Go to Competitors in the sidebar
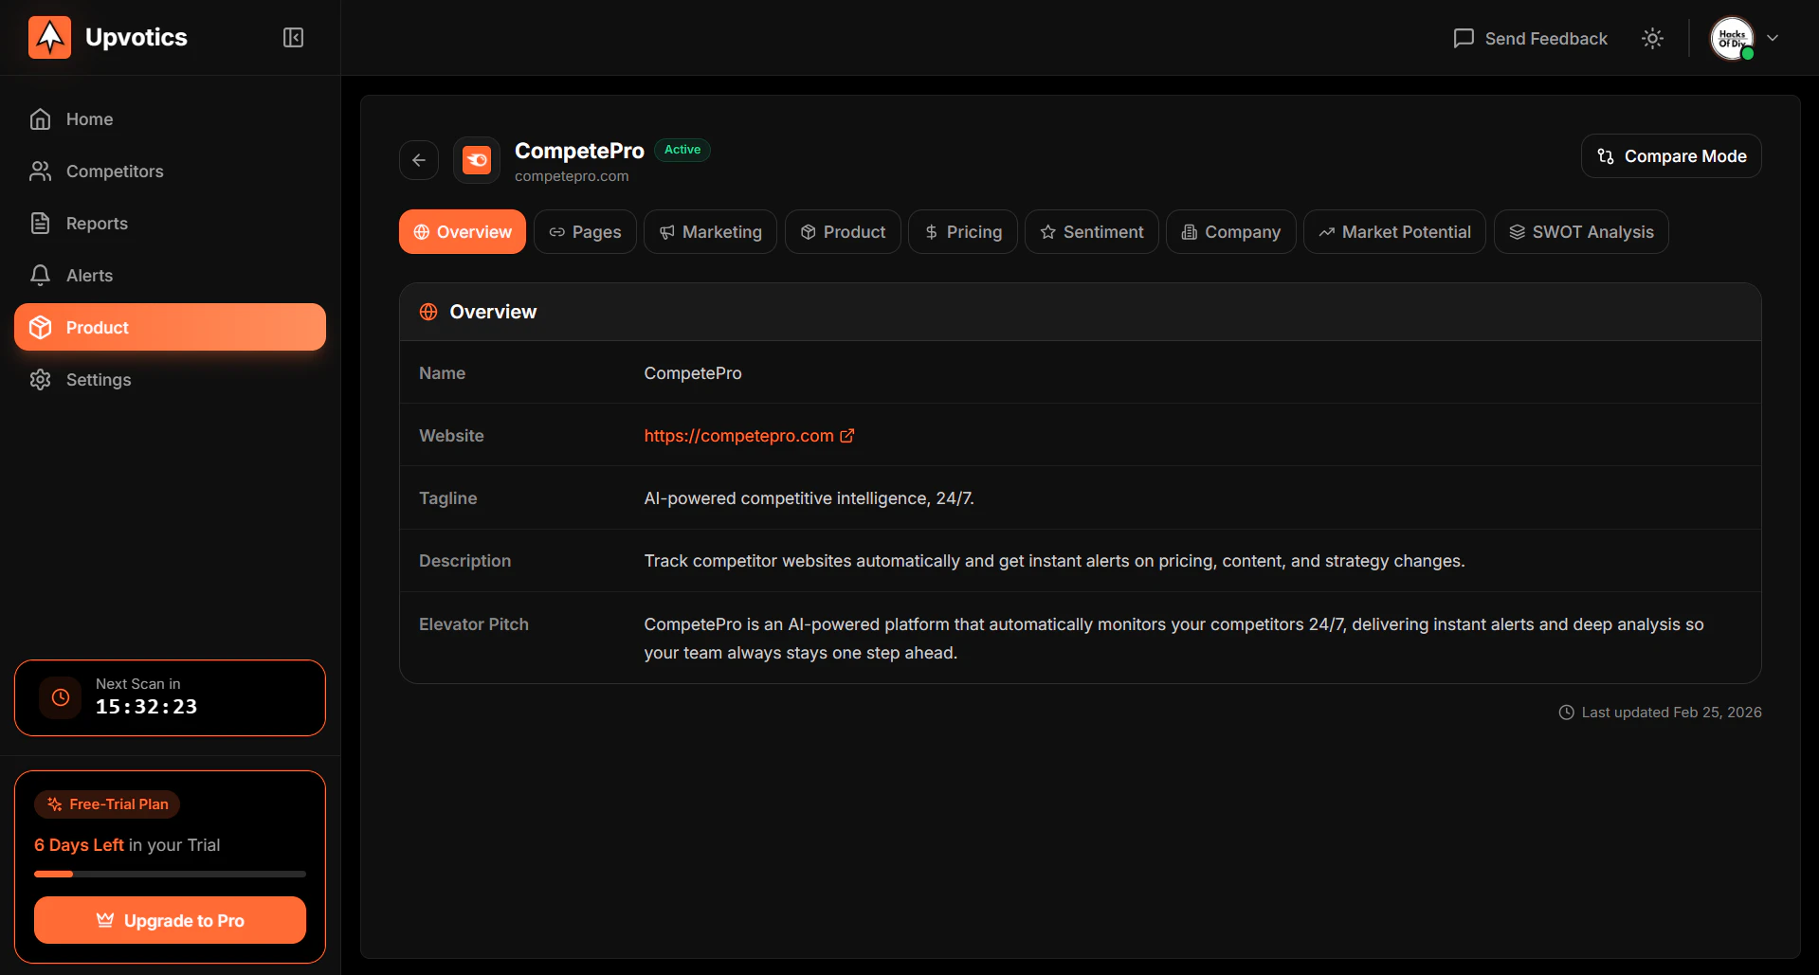 click(x=170, y=172)
